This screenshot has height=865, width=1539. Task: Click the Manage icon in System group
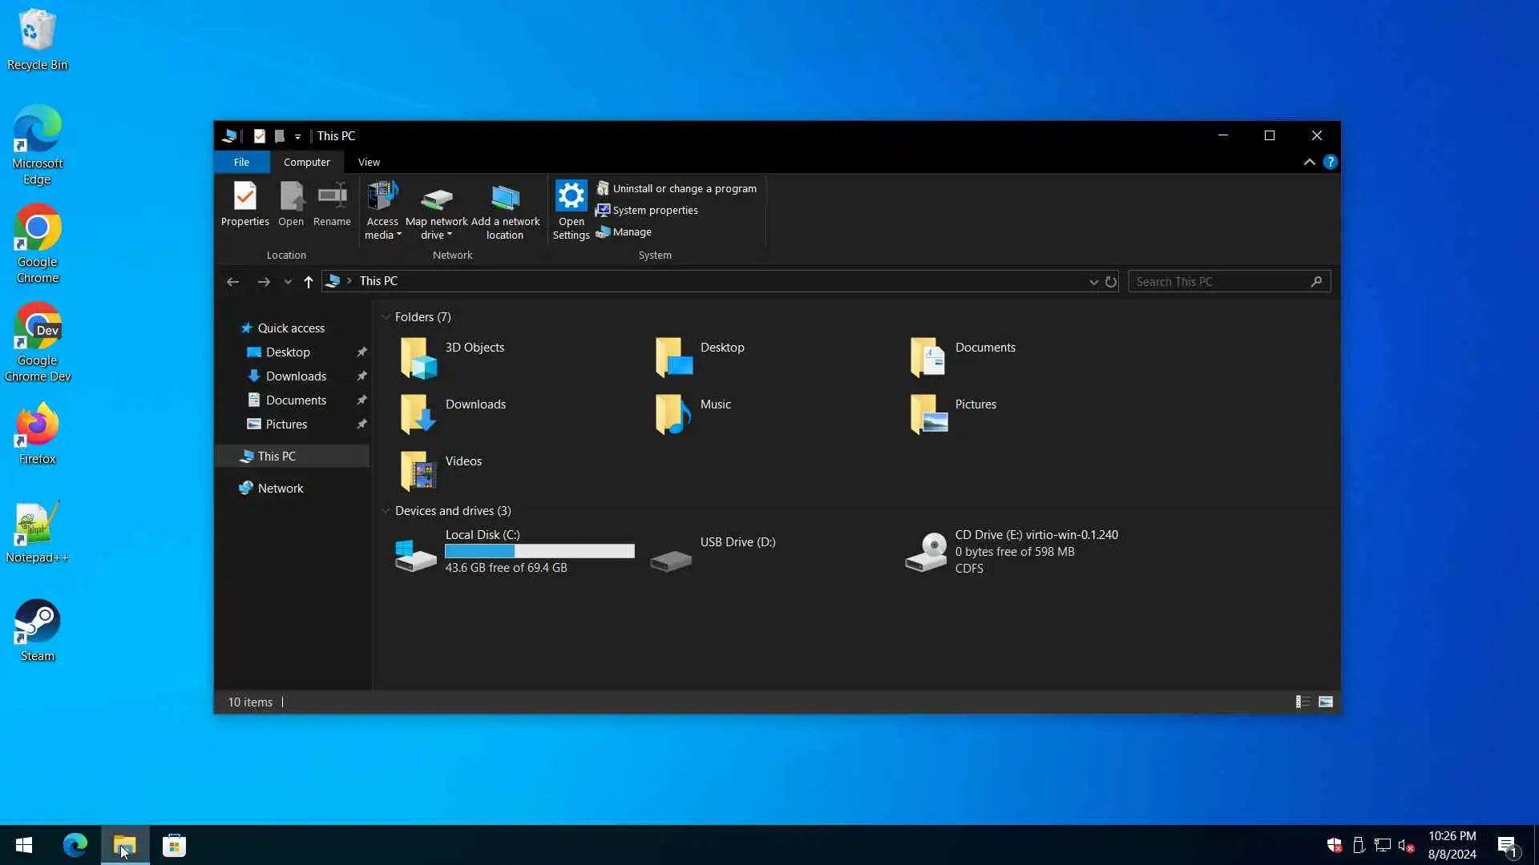604,232
